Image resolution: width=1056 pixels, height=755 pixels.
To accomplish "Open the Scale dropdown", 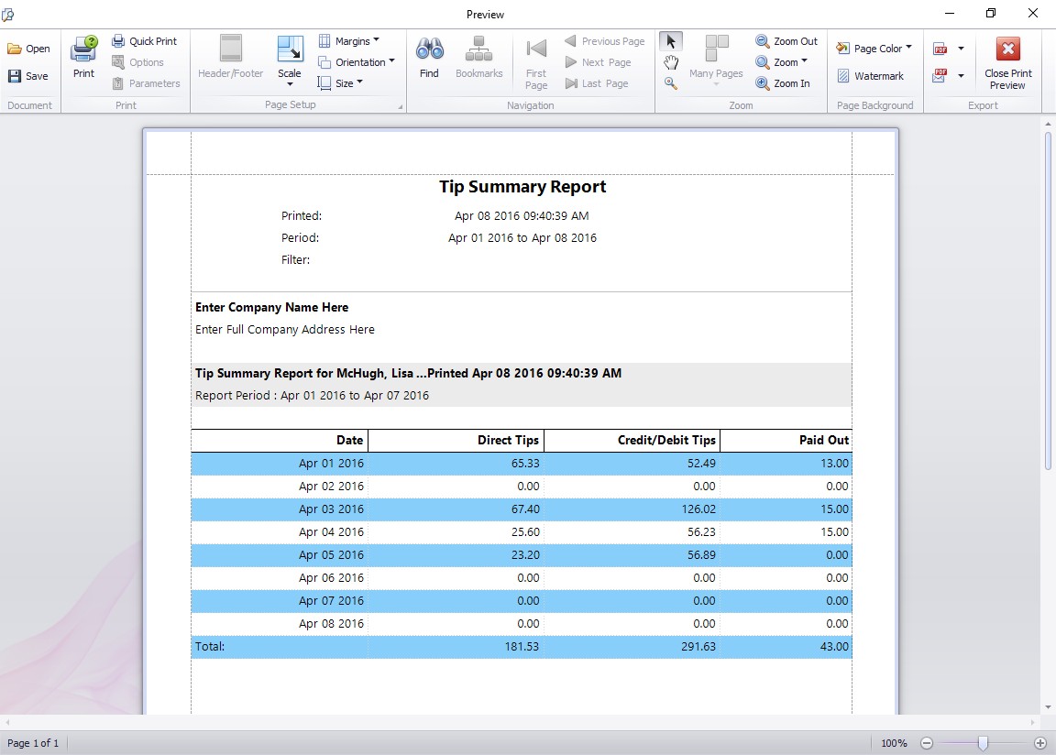I will (290, 60).
